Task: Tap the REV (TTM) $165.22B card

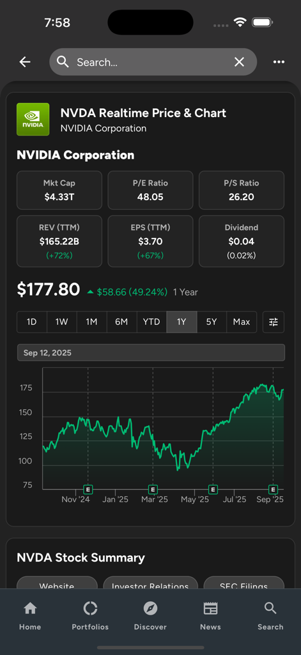Action: point(59,241)
